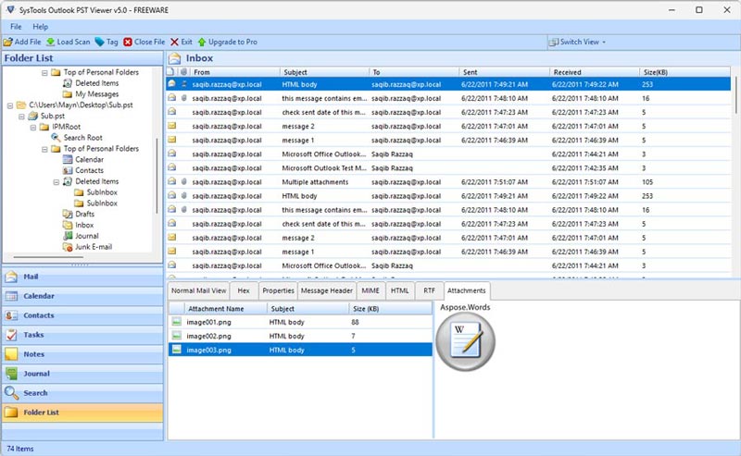
Task: Collapse the Sub.pst tree node
Action: (20, 117)
